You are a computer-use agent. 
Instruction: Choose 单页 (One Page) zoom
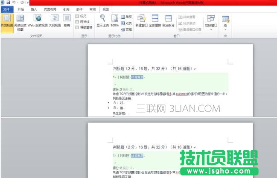pos(126,17)
